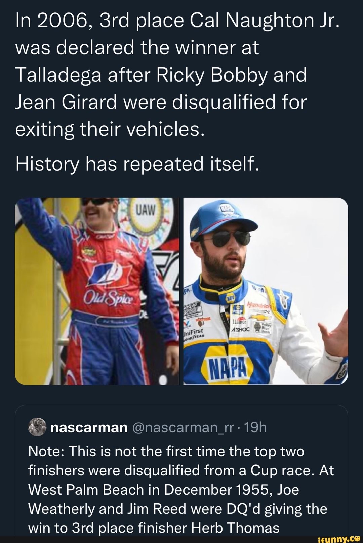This screenshot has width=363, height=543.
Task: Click the Cal Naughton Jr. name in tweet
Action: coord(265,21)
